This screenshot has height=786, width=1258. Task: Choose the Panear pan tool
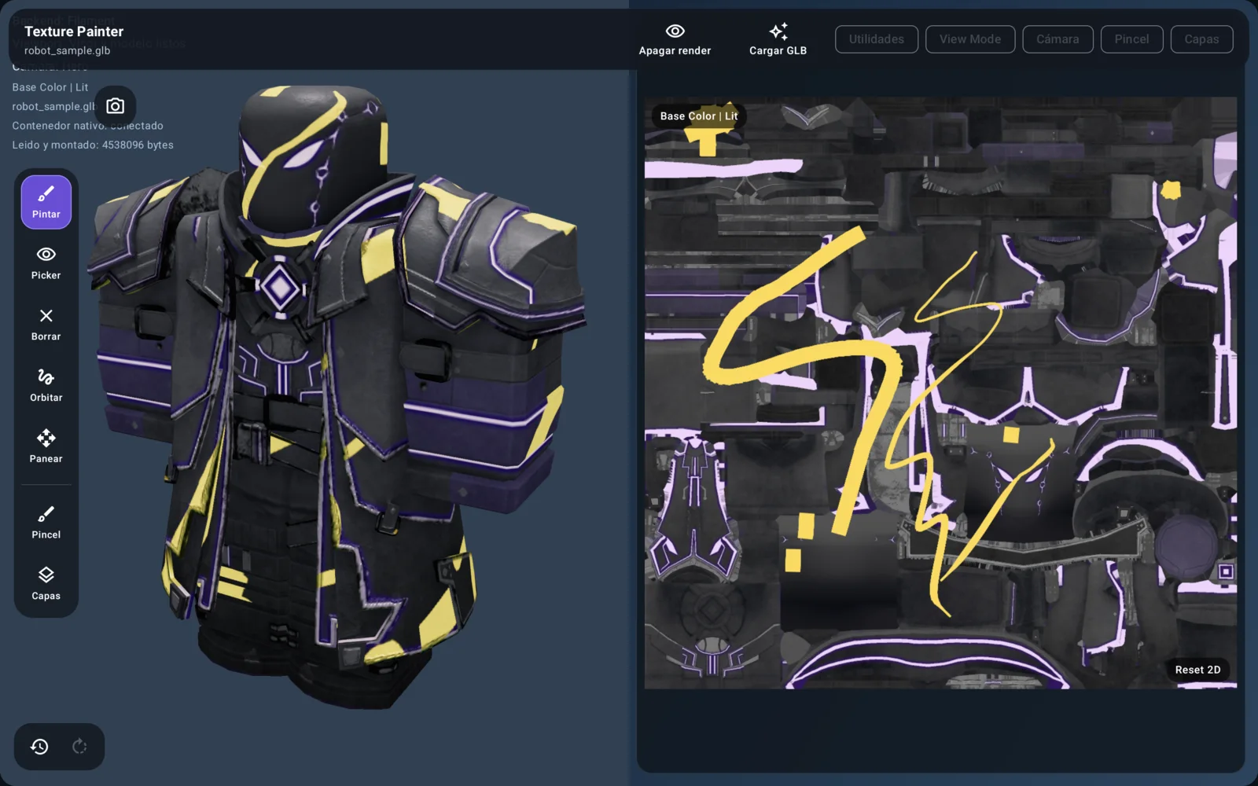click(x=46, y=447)
